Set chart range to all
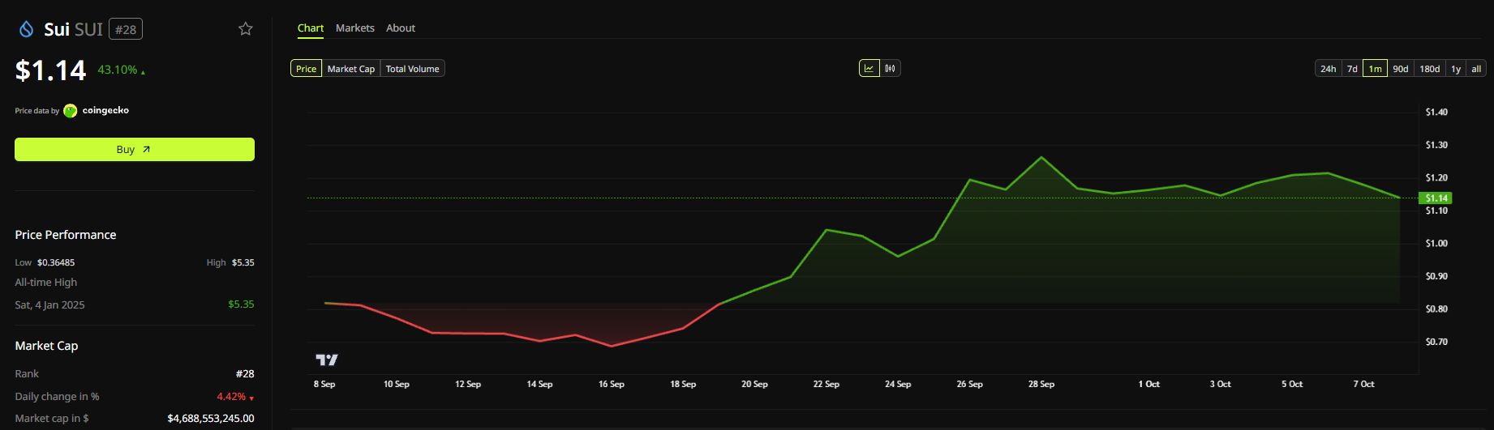The height and width of the screenshot is (430, 1494). [1476, 69]
